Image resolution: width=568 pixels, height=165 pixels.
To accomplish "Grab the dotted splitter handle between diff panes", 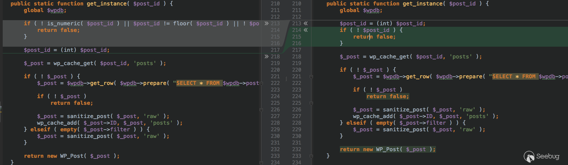I will coord(286,79).
